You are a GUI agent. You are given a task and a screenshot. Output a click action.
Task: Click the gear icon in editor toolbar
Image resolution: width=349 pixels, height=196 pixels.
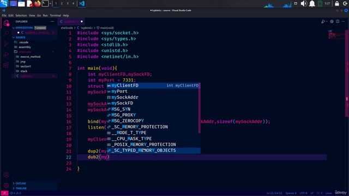point(332,22)
